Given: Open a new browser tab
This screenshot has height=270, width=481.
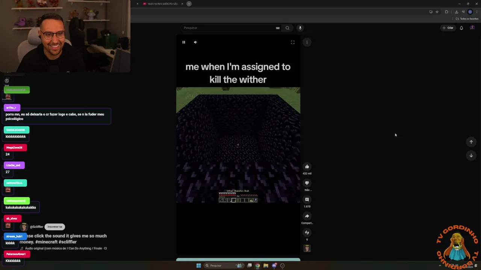Looking at the screenshot, I should [189, 4].
